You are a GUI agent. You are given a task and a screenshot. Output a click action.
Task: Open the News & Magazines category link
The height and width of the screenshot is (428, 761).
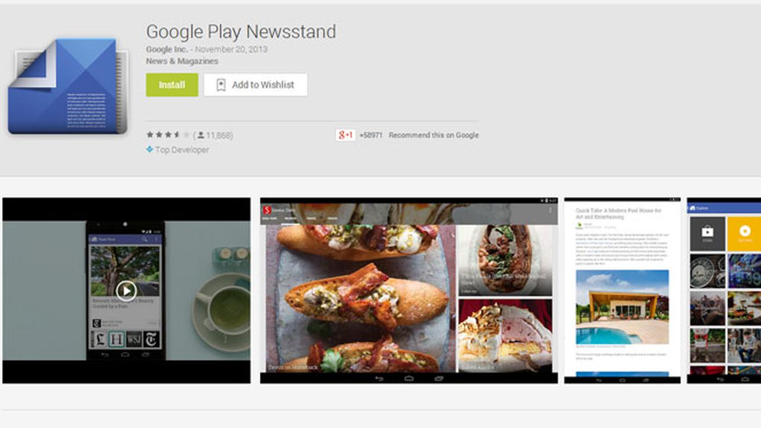click(x=182, y=61)
